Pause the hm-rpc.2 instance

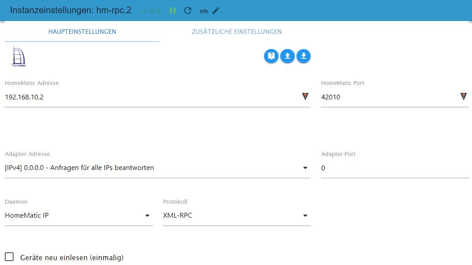173,11
